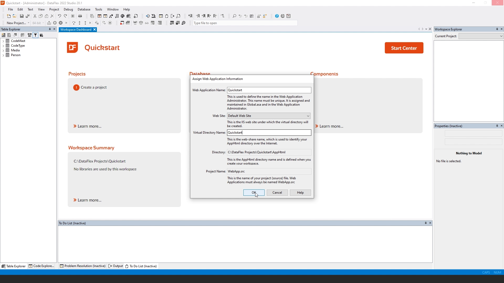Expand the CodeType table node
Image resolution: width=504 pixels, height=283 pixels.
click(3, 46)
